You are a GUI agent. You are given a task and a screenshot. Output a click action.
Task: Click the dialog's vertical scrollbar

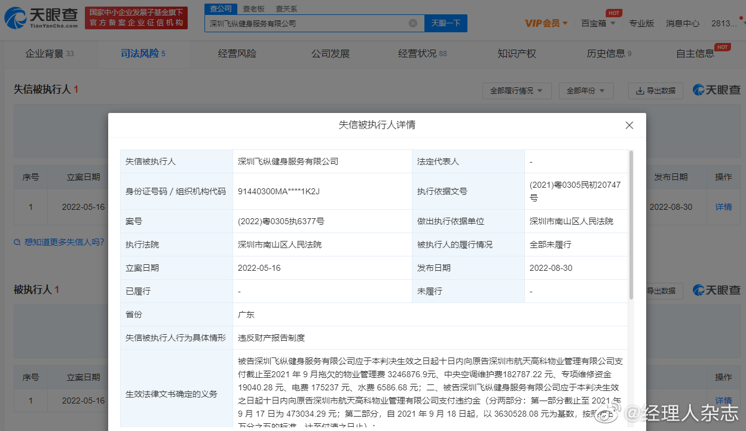coord(631,225)
